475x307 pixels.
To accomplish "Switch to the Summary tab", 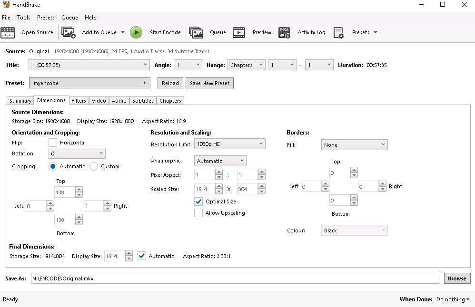I will coord(20,101).
